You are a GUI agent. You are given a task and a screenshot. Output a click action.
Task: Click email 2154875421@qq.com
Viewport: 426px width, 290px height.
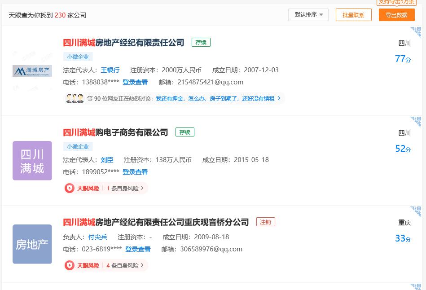(x=210, y=82)
